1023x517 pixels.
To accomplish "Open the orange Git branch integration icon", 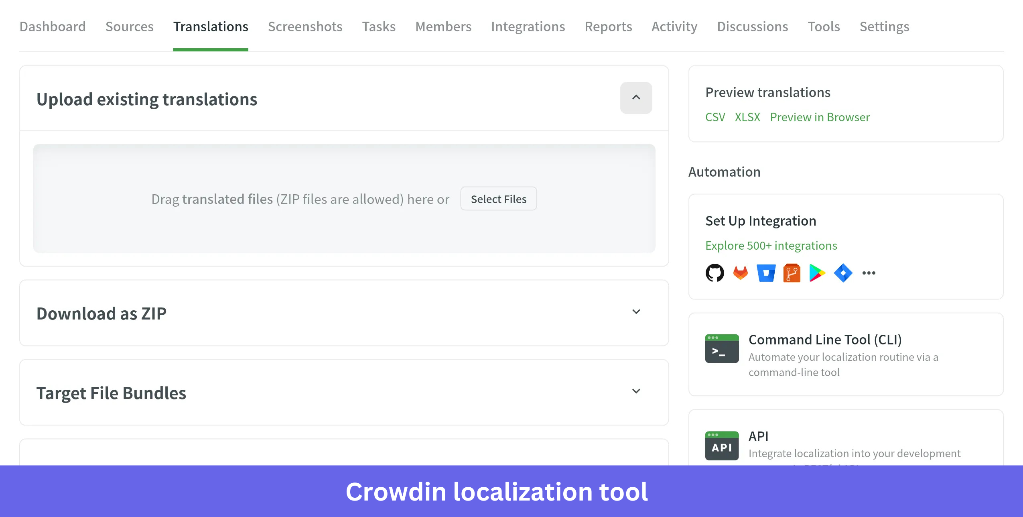I will [792, 273].
